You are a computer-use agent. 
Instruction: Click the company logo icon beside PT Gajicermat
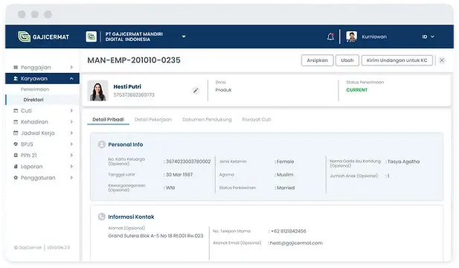(x=92, y=37)
